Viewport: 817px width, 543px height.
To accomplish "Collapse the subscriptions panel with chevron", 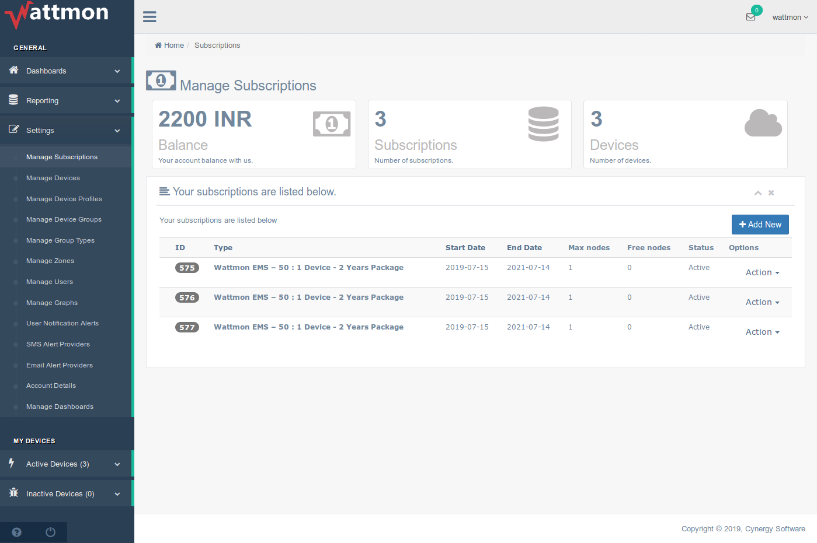I will (x=757, y=192).
